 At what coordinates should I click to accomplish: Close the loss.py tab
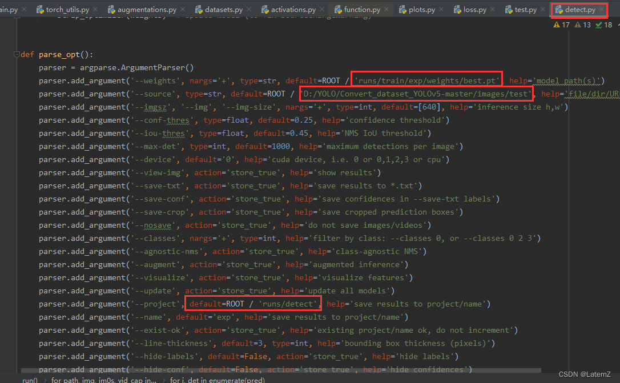[x=493, y=10]
